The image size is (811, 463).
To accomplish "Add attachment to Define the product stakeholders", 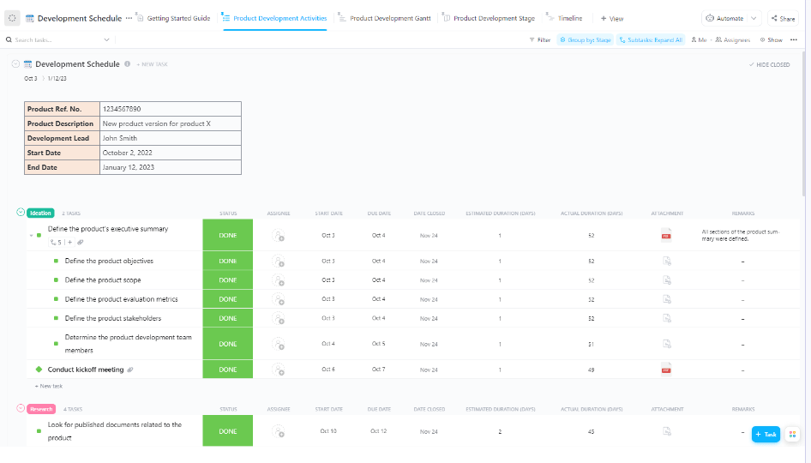I will [x=667, y=319].
